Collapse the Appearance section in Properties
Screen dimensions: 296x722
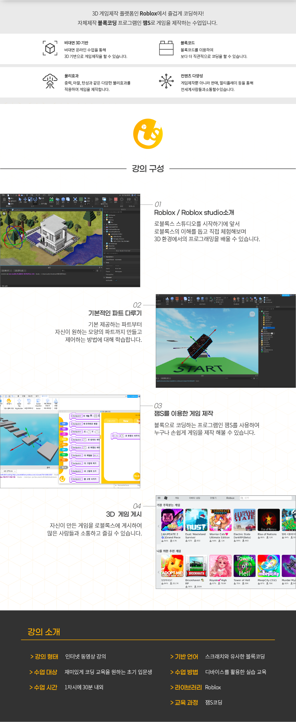pyautogui.click(x=104, y=257)
